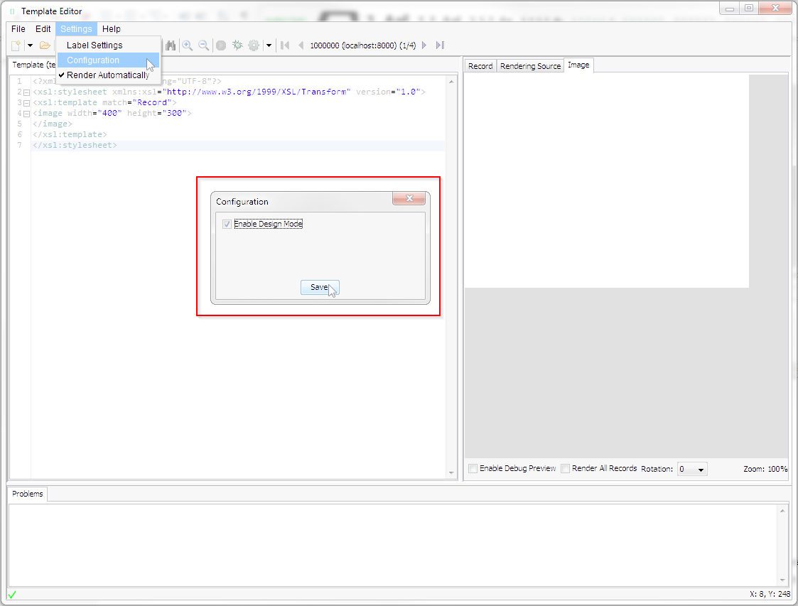Go to the first record
798x606 pixels.
coord(285,45)
